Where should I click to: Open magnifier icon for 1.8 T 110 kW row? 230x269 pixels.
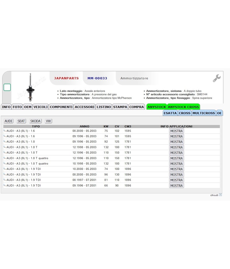[4, 152]
